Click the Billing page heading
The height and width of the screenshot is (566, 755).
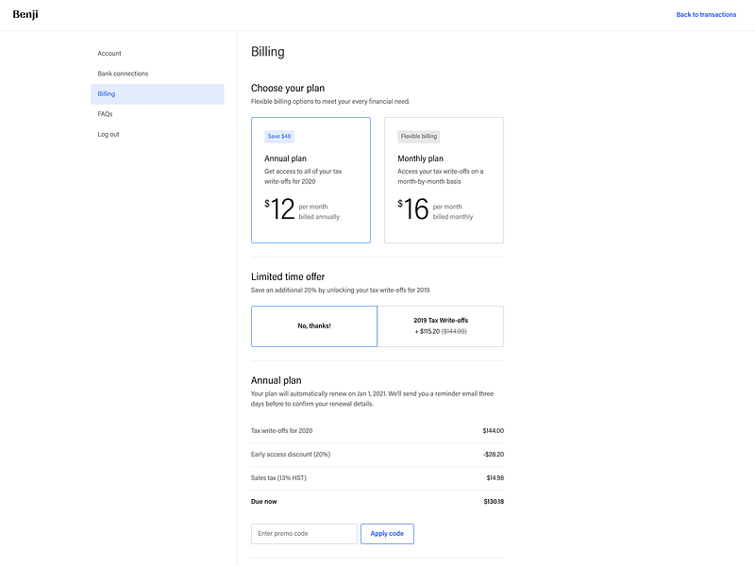click(x=268, y=52)
